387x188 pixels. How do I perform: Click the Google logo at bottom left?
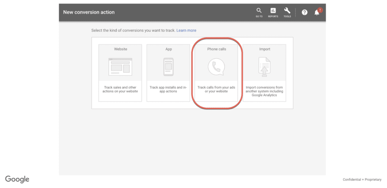pos(17,179)
